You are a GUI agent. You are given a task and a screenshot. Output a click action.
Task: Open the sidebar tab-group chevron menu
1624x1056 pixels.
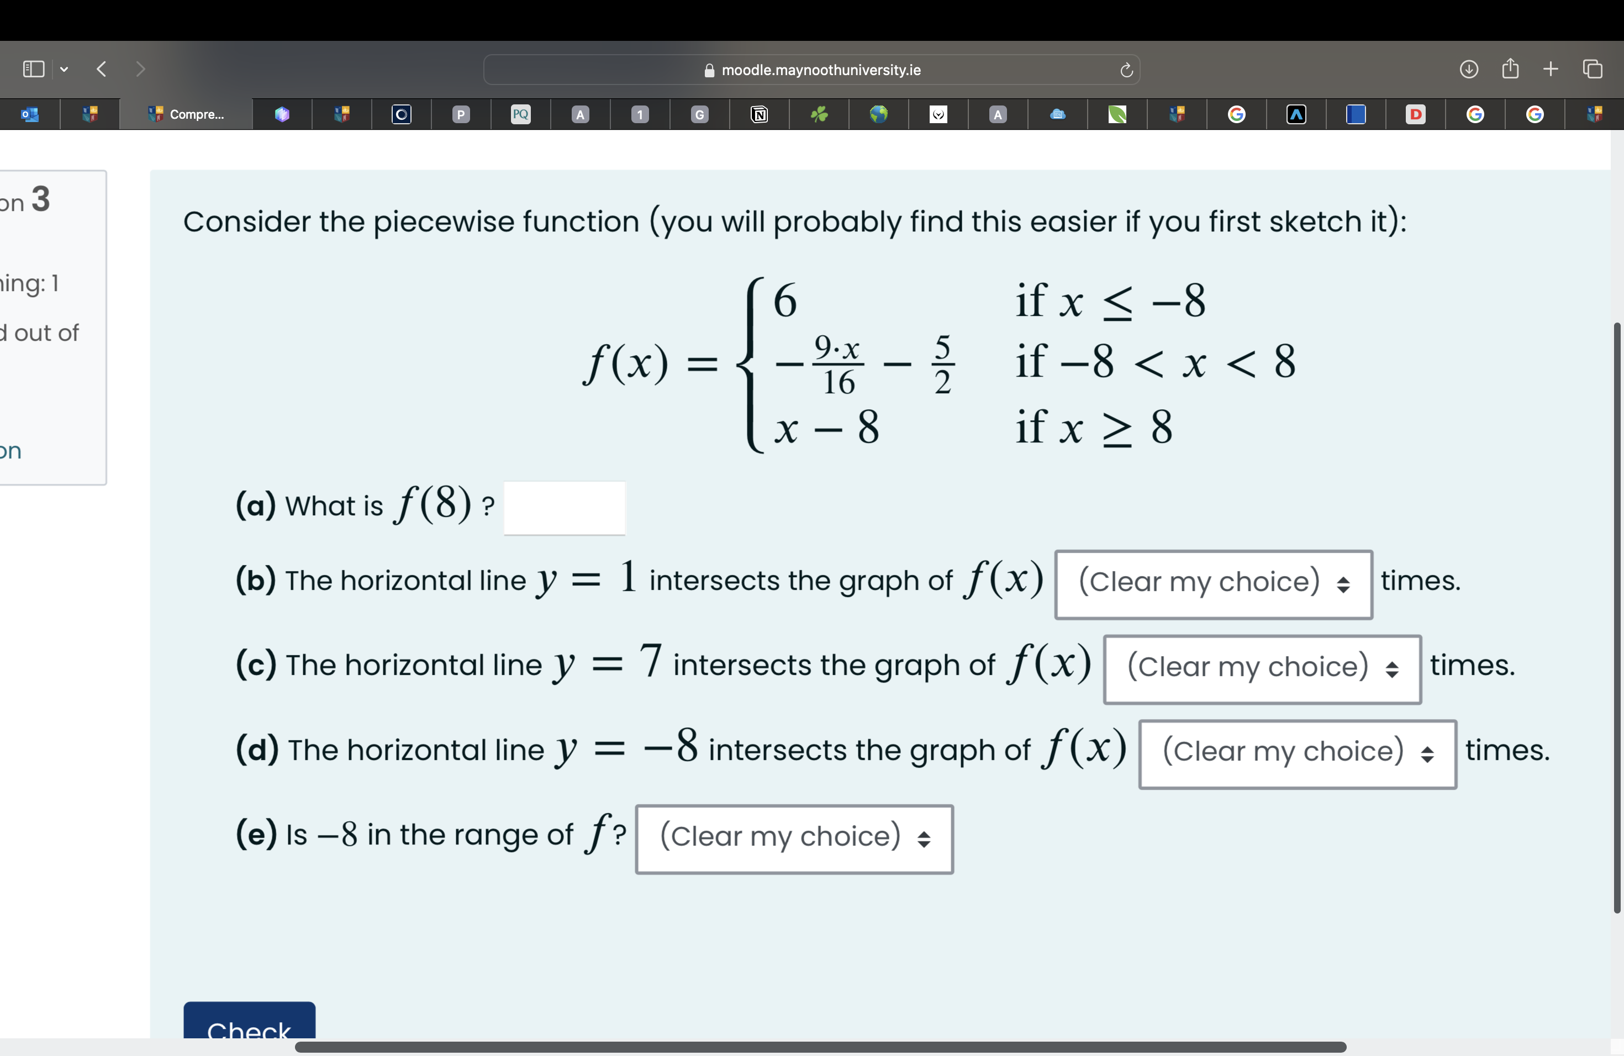tap(64, 69)
